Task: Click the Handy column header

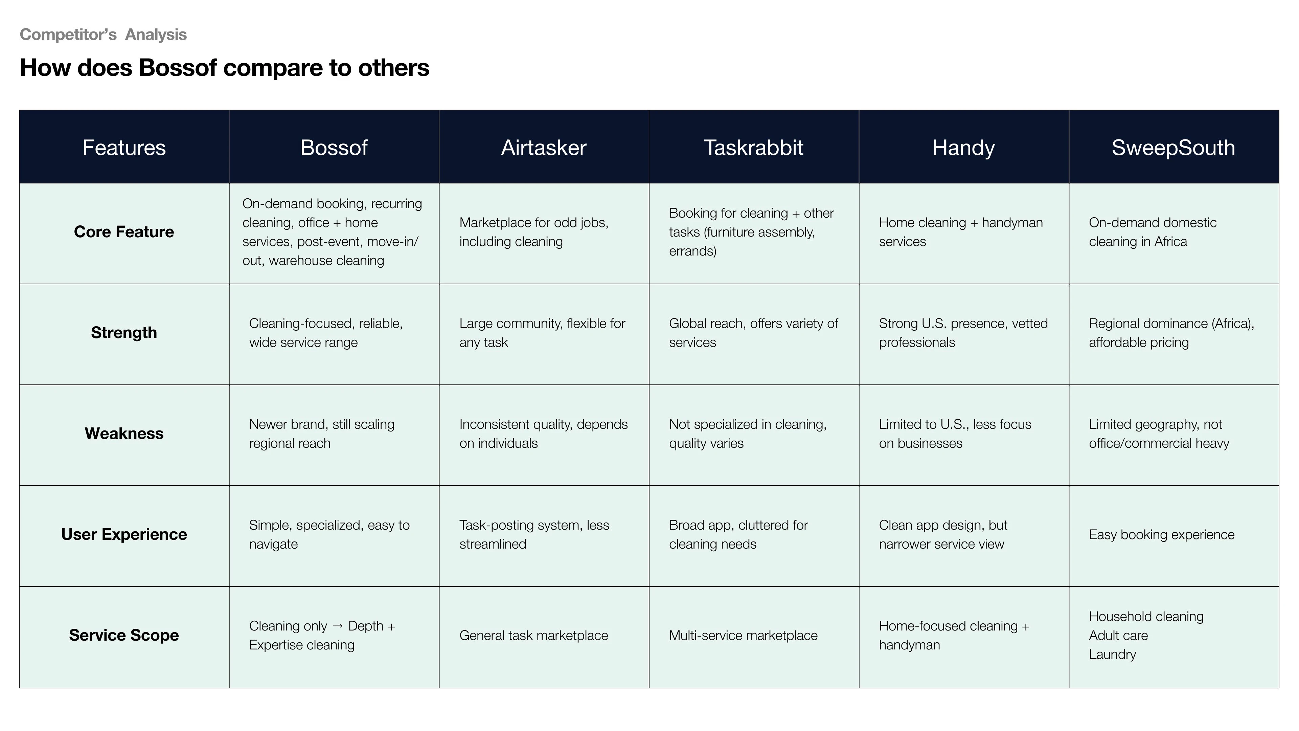Action: coord(963,147)
